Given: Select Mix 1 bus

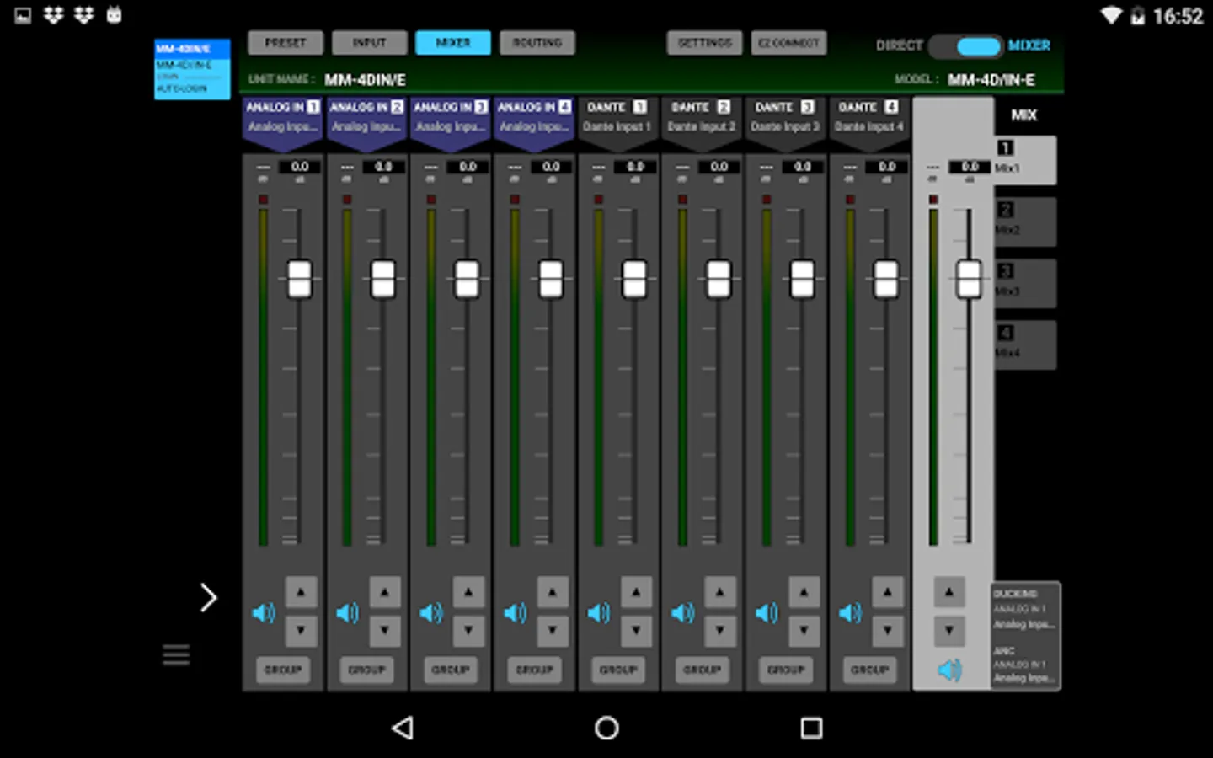Looking at the screenshot, I should point(1025,160).
